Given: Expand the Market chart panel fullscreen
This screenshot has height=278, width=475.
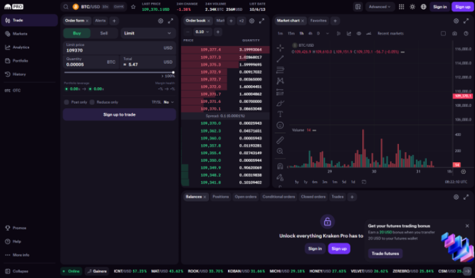Looking at the screenshot, I should (x=466, y=21).
